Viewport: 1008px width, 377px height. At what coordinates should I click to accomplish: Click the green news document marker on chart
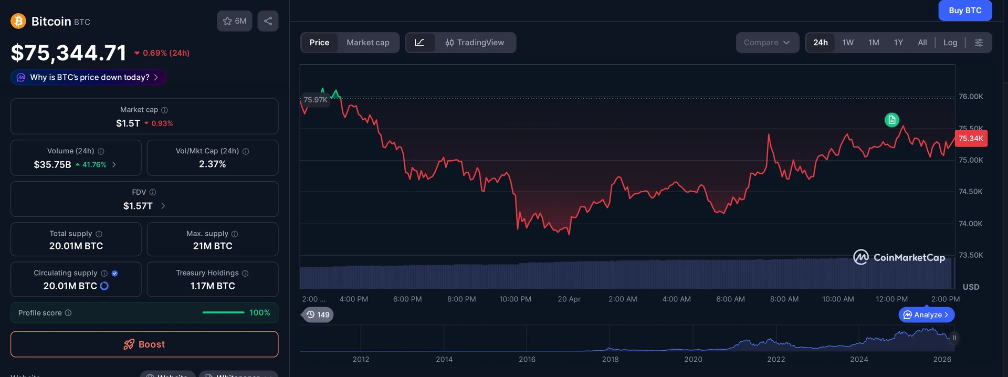(x=891, y=120)
